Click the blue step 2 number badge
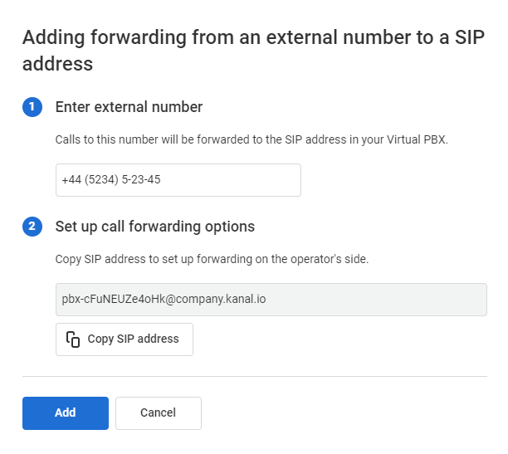This screenshot has width=508, height=454. [x=32, y=227]
